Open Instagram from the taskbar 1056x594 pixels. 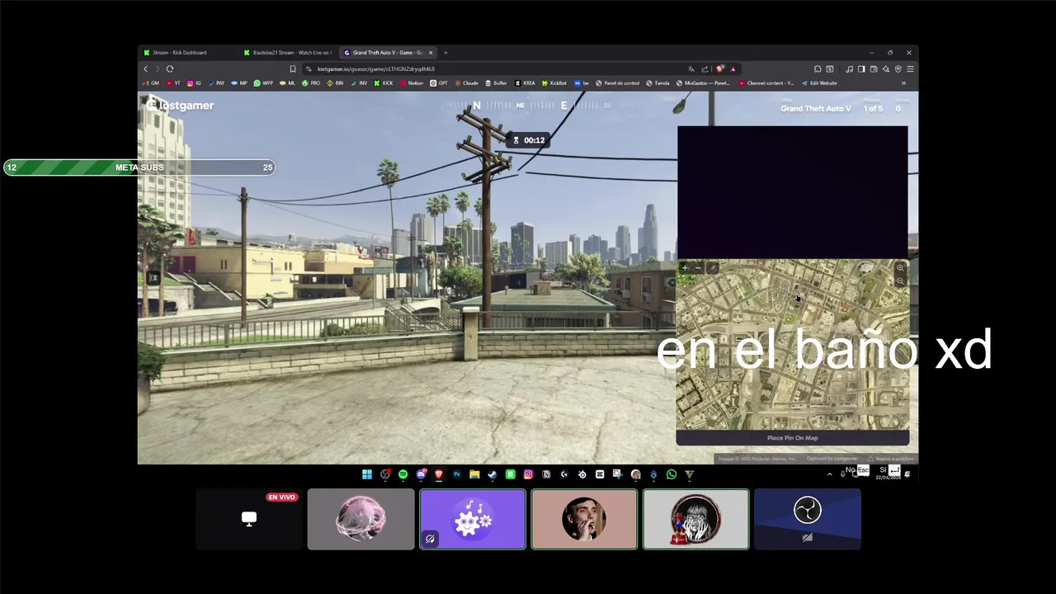click(528, 474)
